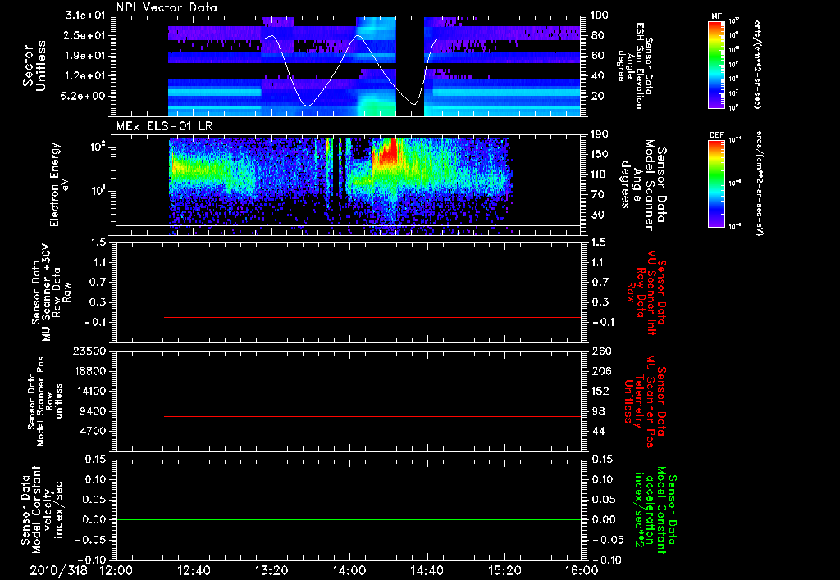Select the cnts/(cm**2-sr-sec) units label
This screenshot has height=580, width=840.
tap(757, 65)
